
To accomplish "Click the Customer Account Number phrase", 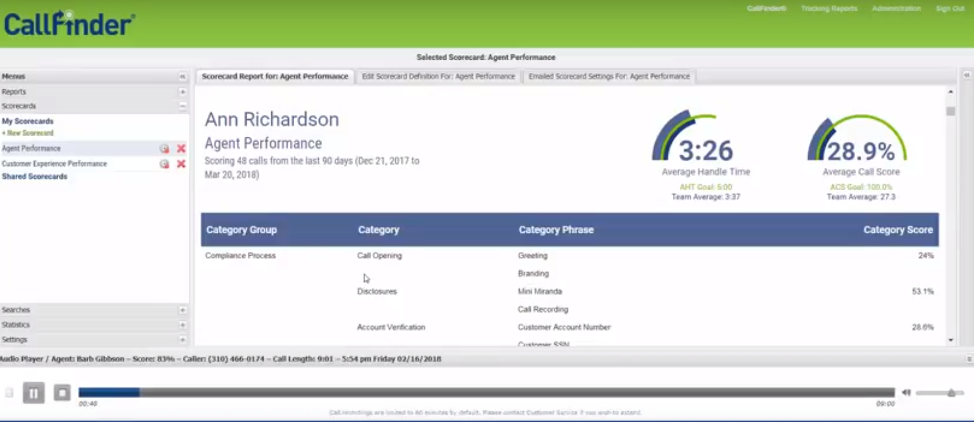I will (x=564, y=327).
